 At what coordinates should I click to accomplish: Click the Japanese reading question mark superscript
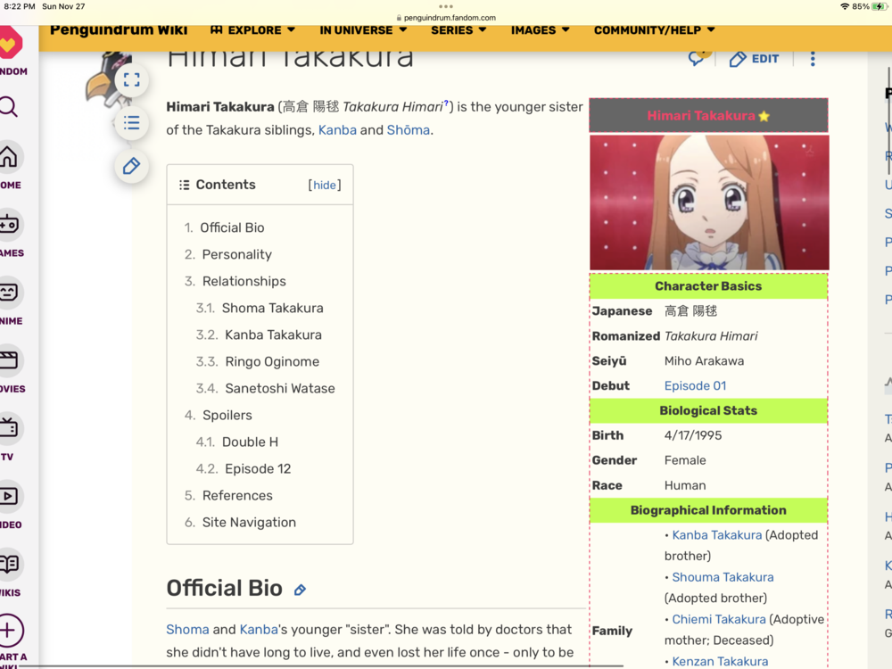pos(446,103)
